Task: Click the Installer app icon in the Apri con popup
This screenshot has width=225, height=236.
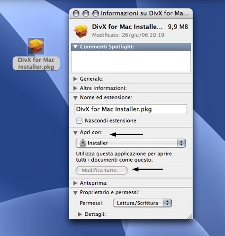Action: point(83,143)
